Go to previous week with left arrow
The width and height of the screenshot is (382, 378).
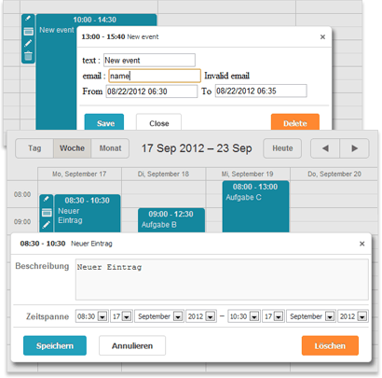pos(325,148)
